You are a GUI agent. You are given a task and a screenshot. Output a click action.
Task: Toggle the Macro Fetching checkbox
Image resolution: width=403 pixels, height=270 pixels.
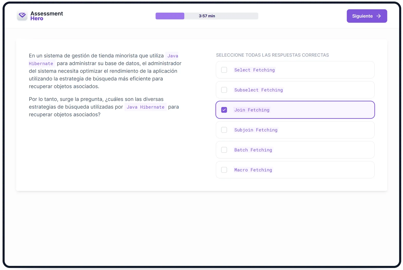(x=224, y=170)
